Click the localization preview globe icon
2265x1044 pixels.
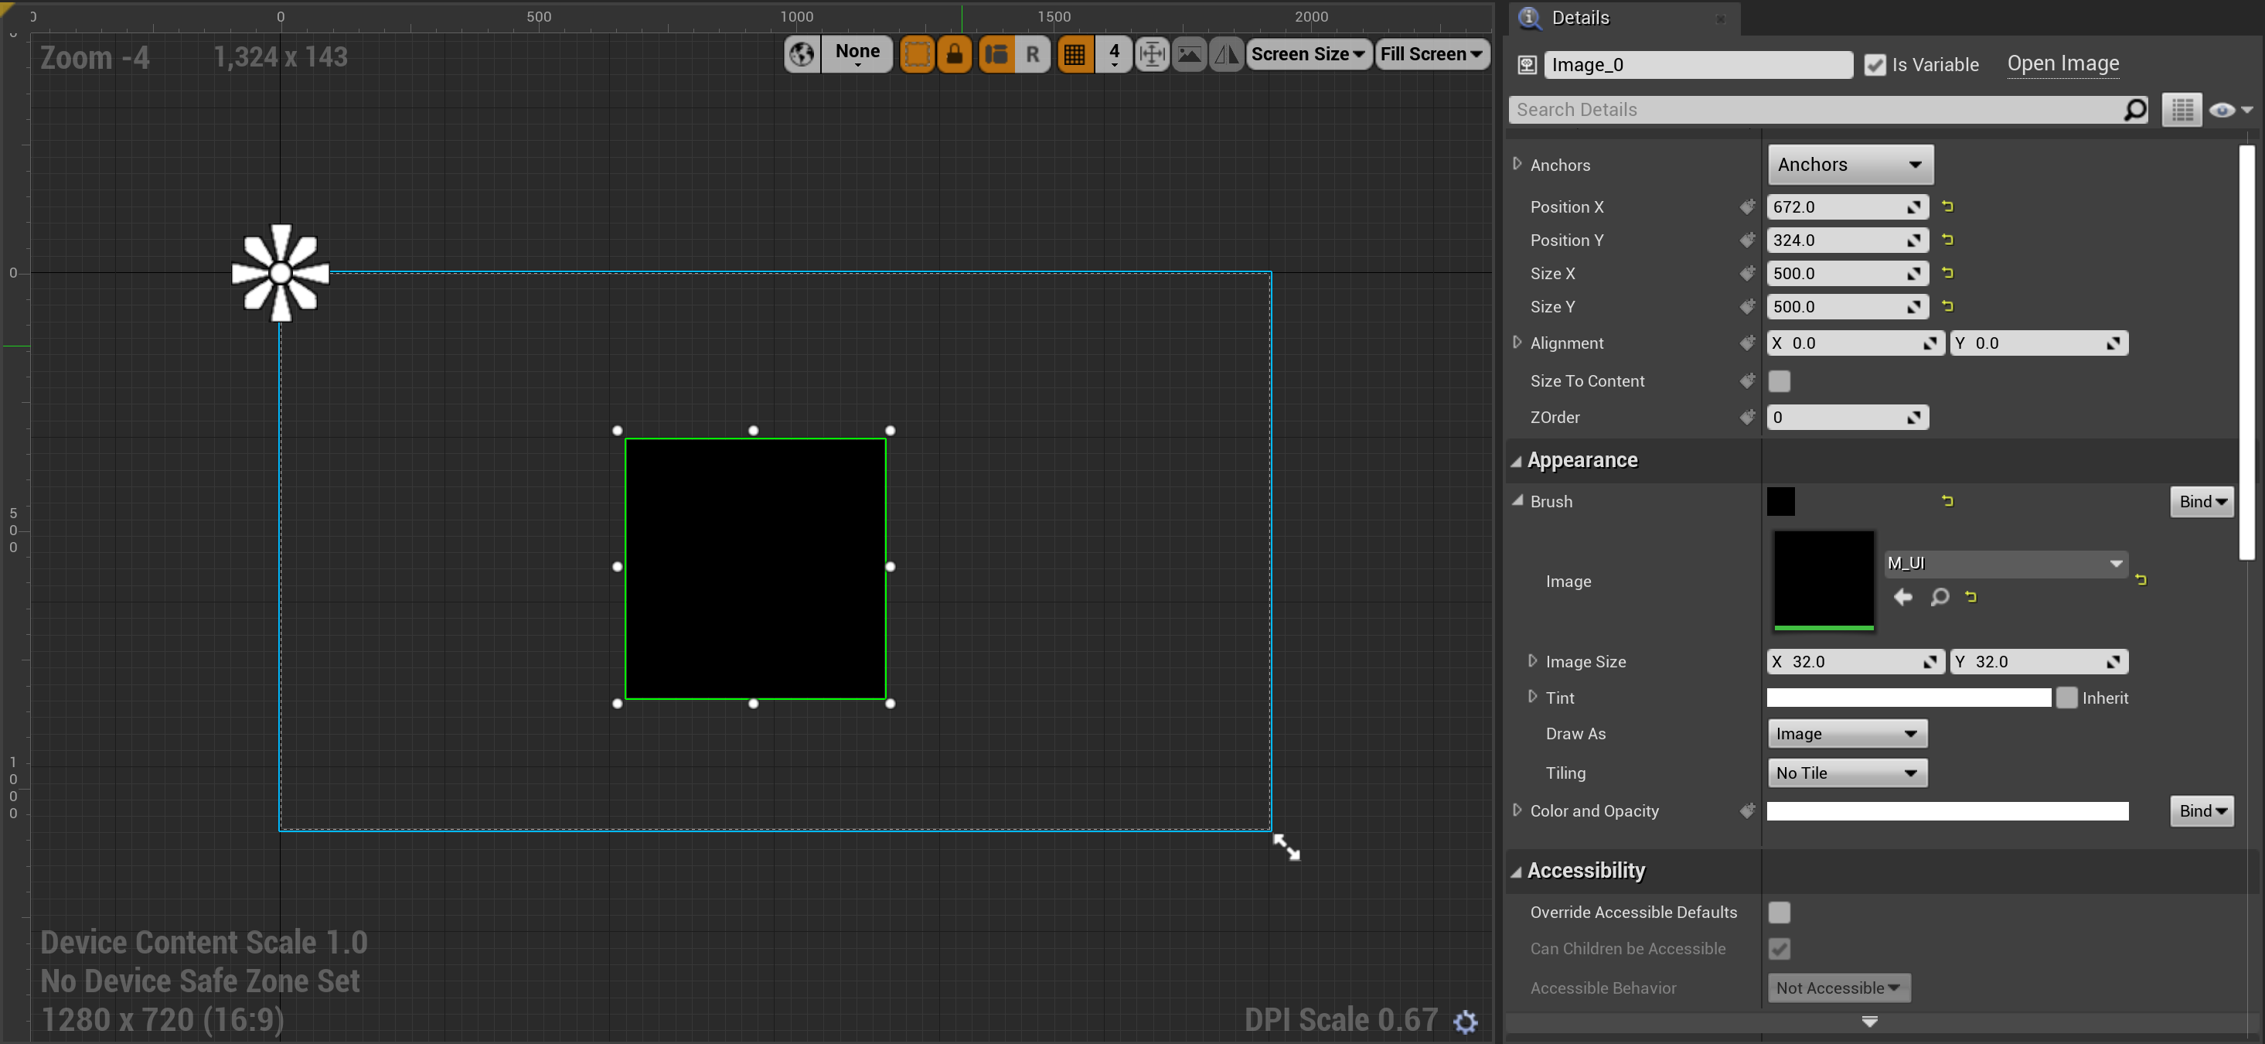801,55
